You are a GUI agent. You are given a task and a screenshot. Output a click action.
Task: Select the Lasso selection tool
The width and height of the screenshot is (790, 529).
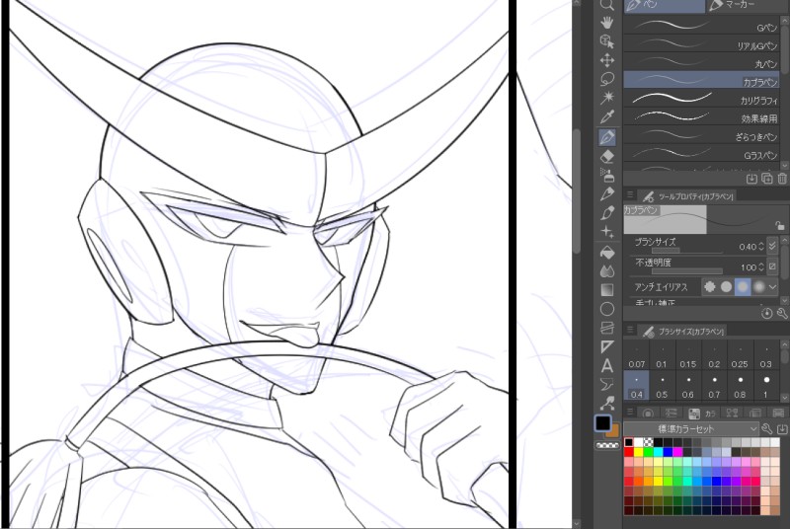click(x=607, y=79)
